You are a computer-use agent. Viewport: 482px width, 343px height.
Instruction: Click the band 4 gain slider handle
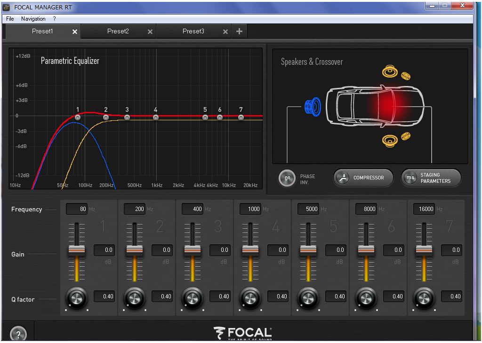click(x=250, y=250)
